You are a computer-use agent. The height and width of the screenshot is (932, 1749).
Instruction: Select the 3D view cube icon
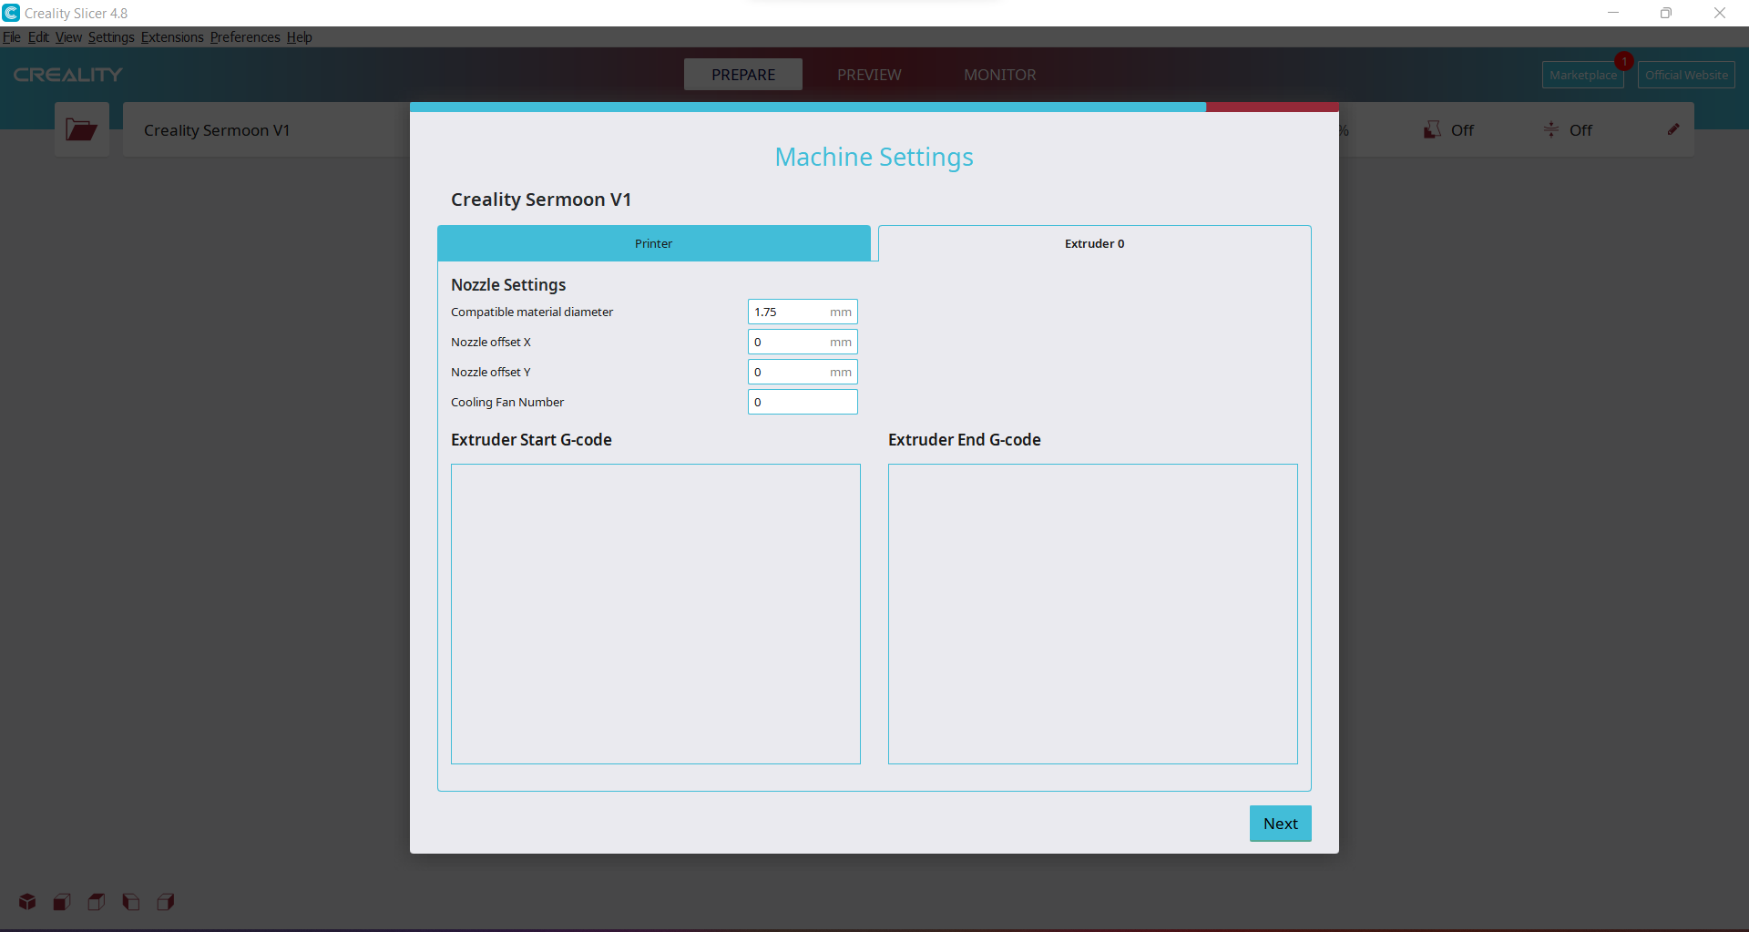(27, 902)
